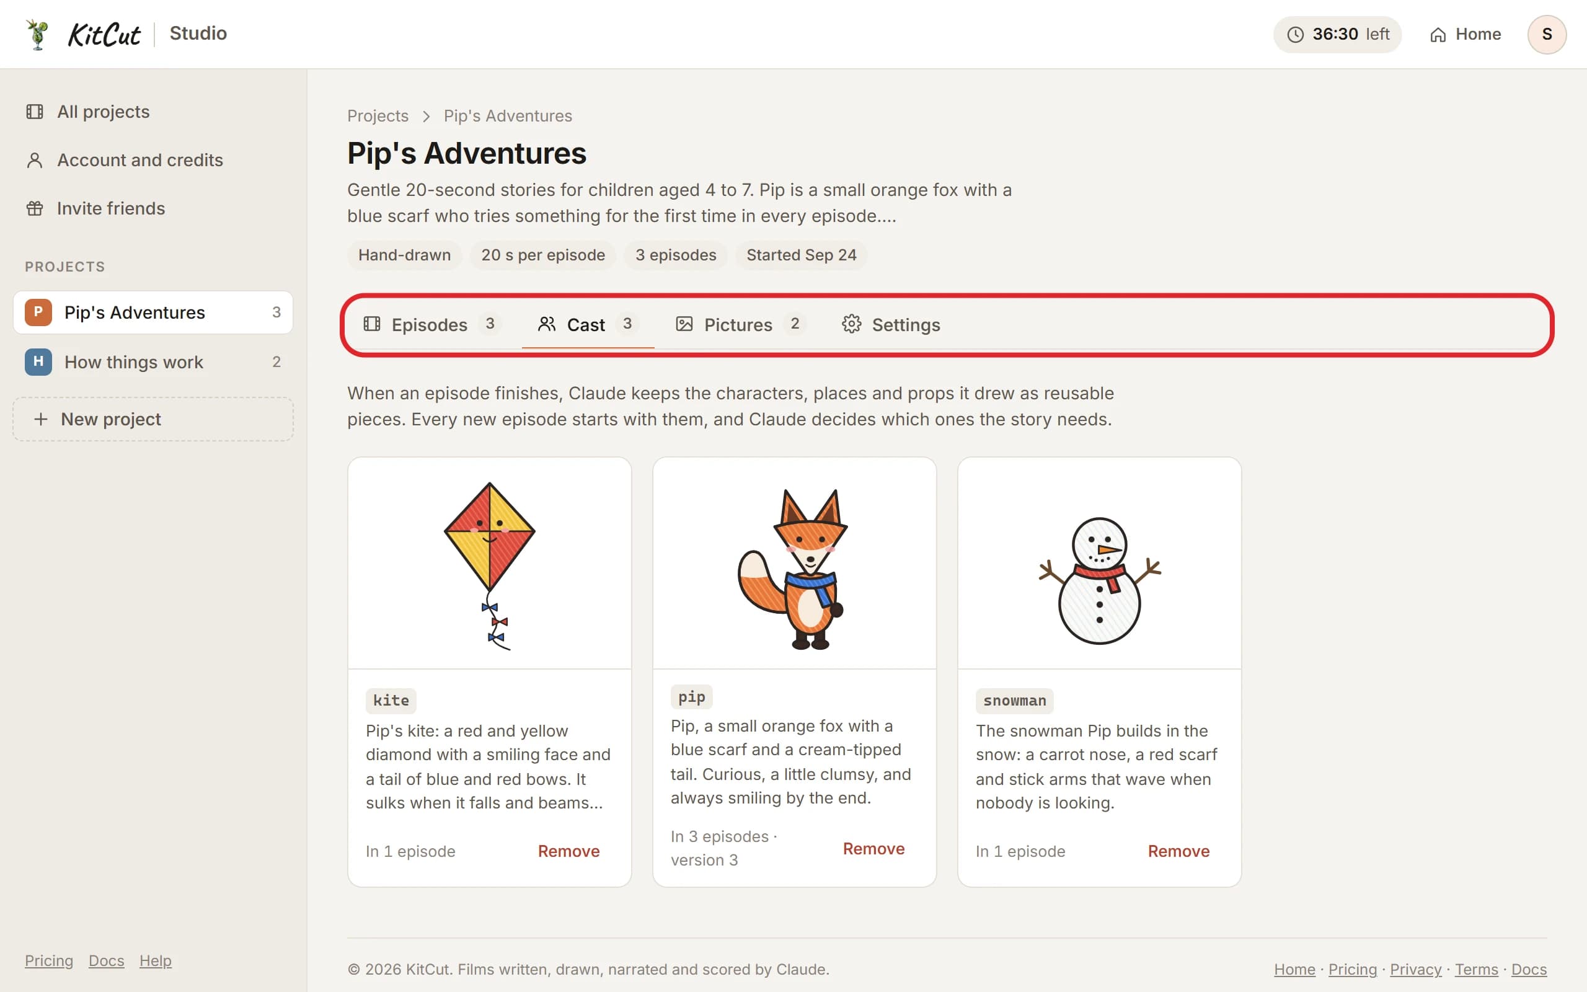1587x992 pixels.
Task: Go to All projects in sidebar
Action: tap(153, 112)
